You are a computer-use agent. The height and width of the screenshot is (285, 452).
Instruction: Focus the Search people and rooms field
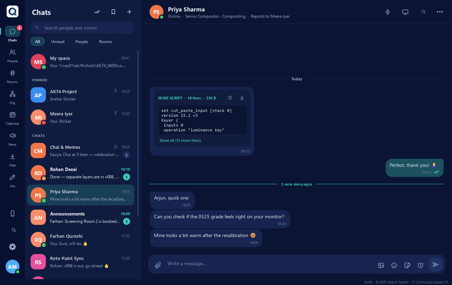pyautogui.click(x=82, y=28)
